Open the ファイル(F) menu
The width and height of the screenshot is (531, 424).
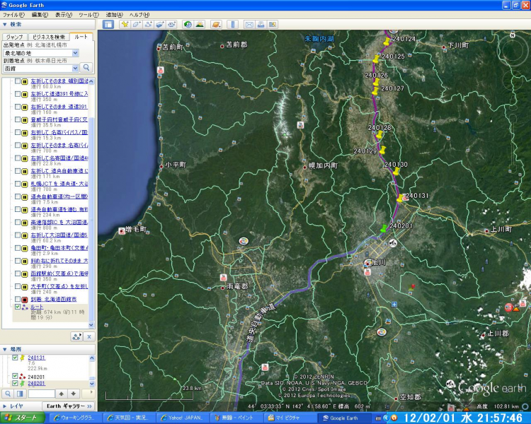click(x=13, y=15)
